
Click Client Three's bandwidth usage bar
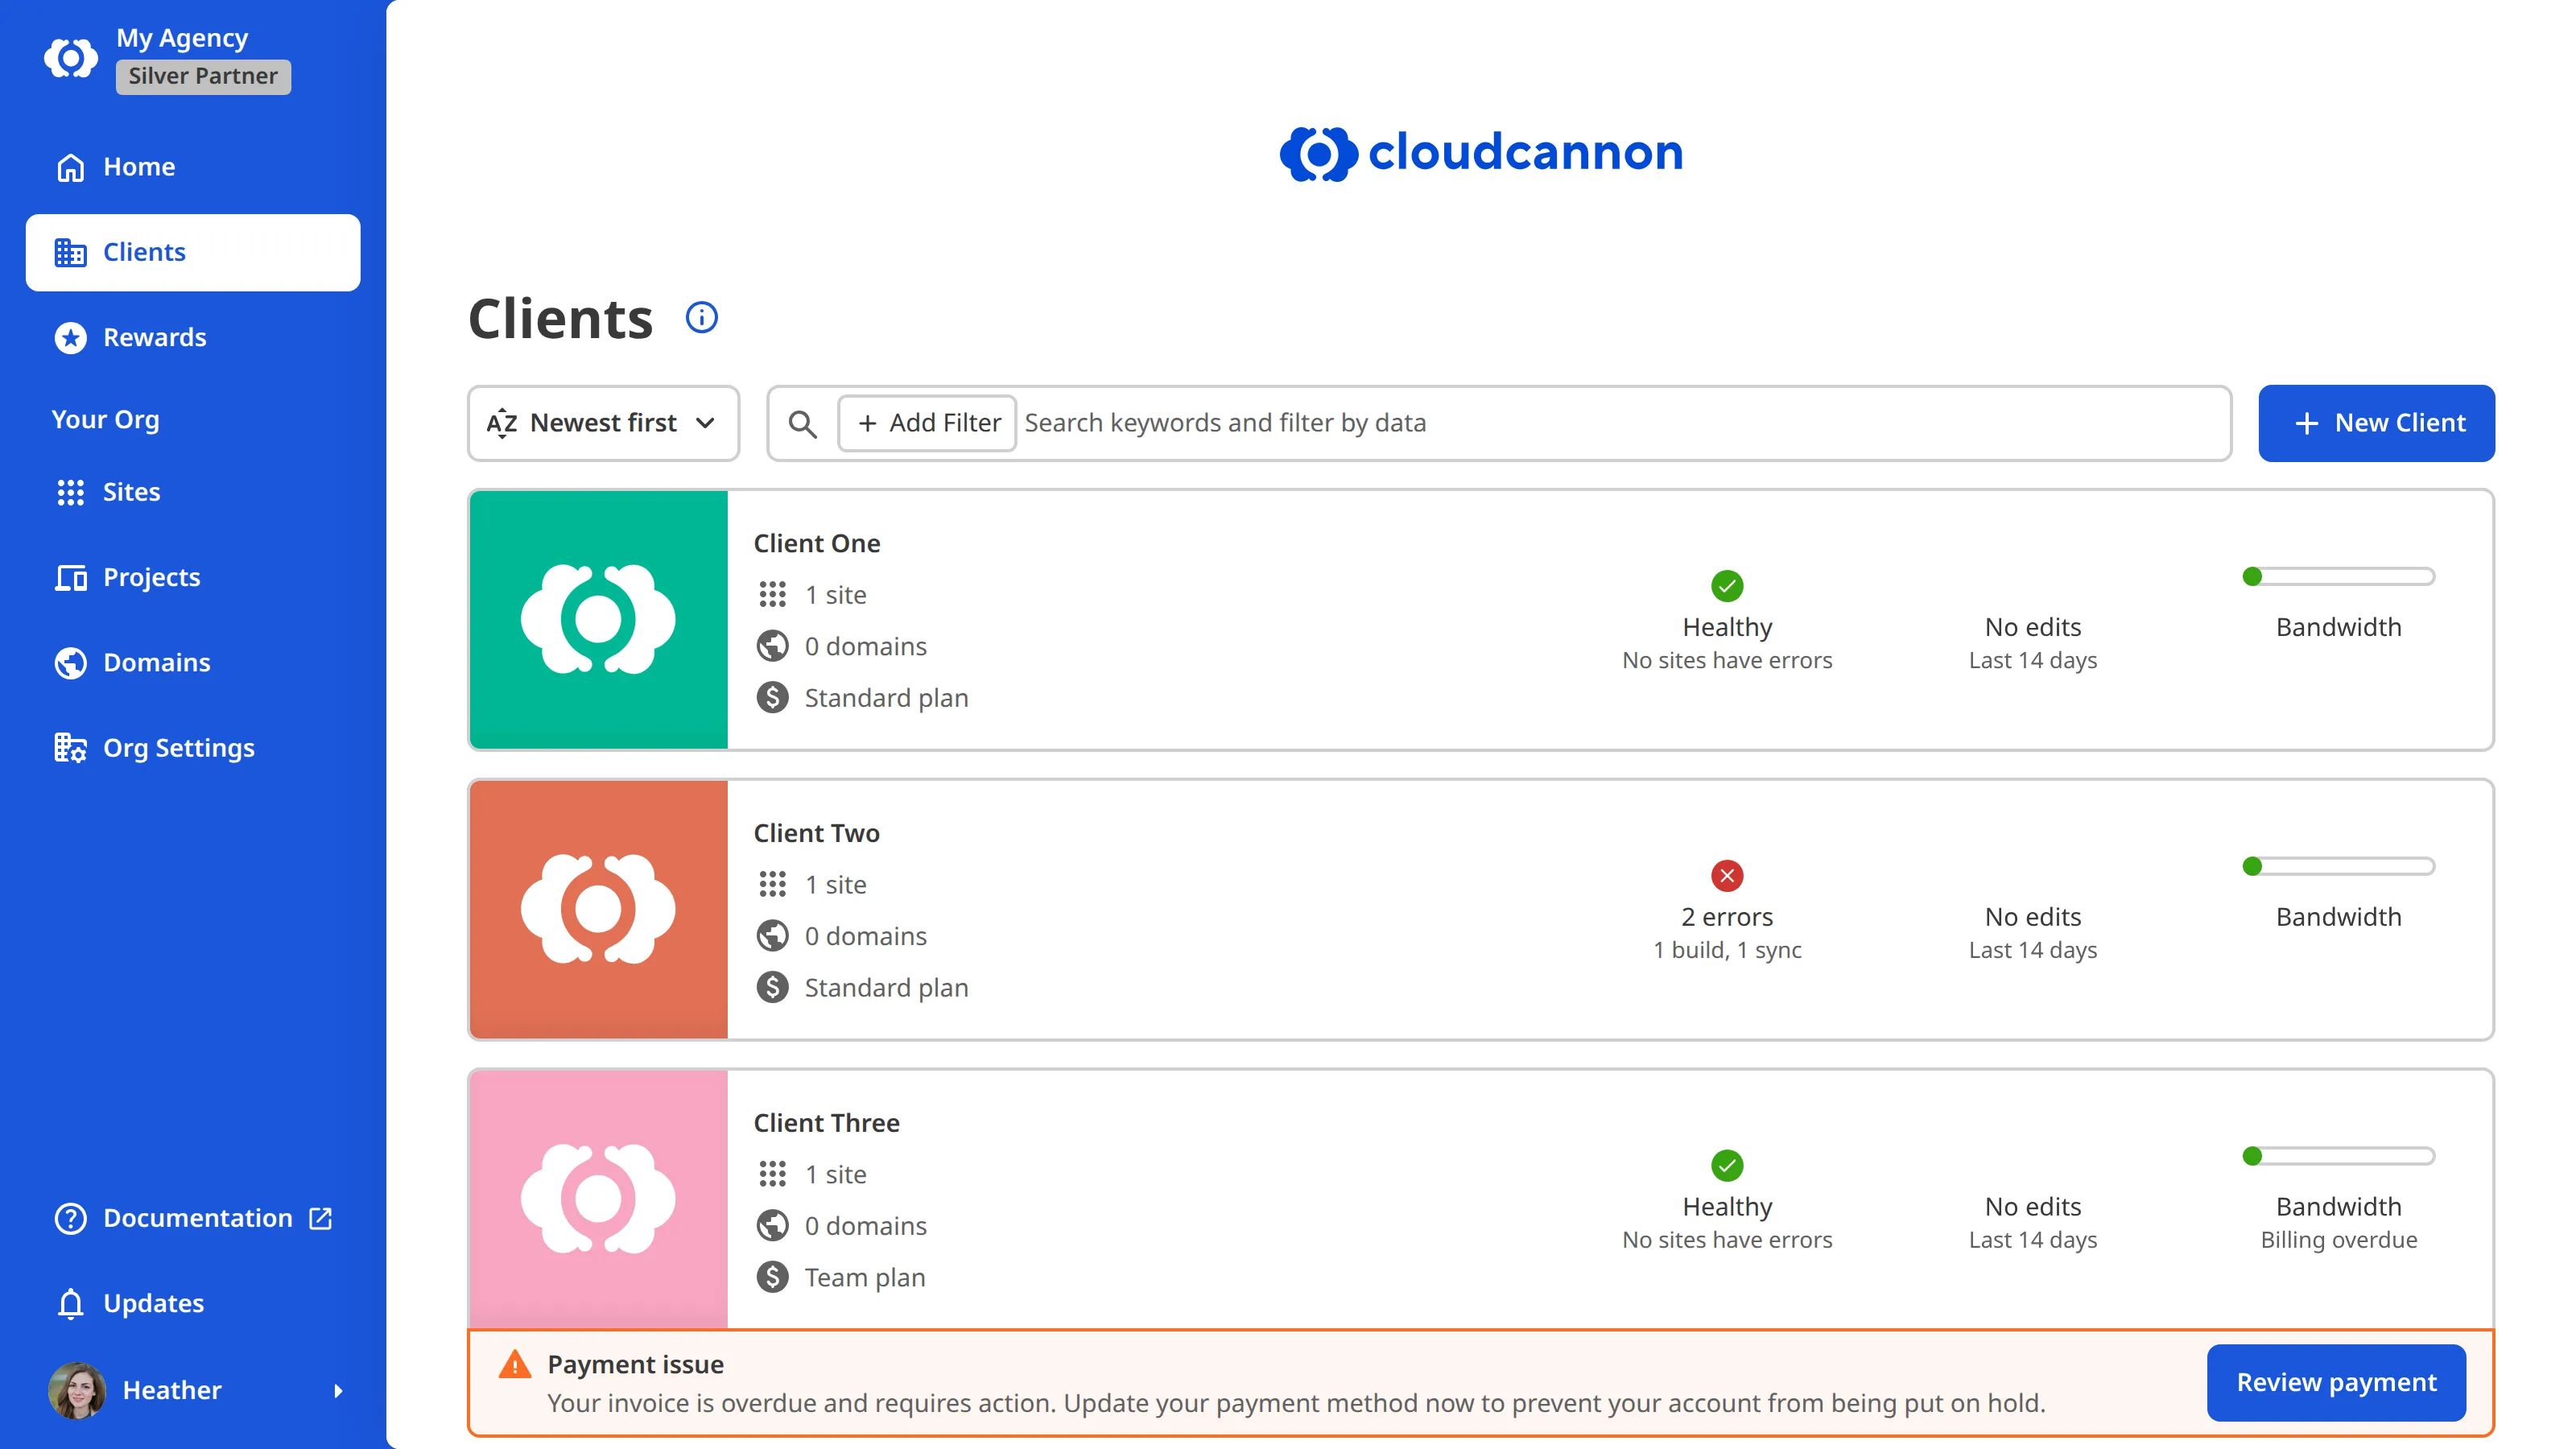2339,1156
